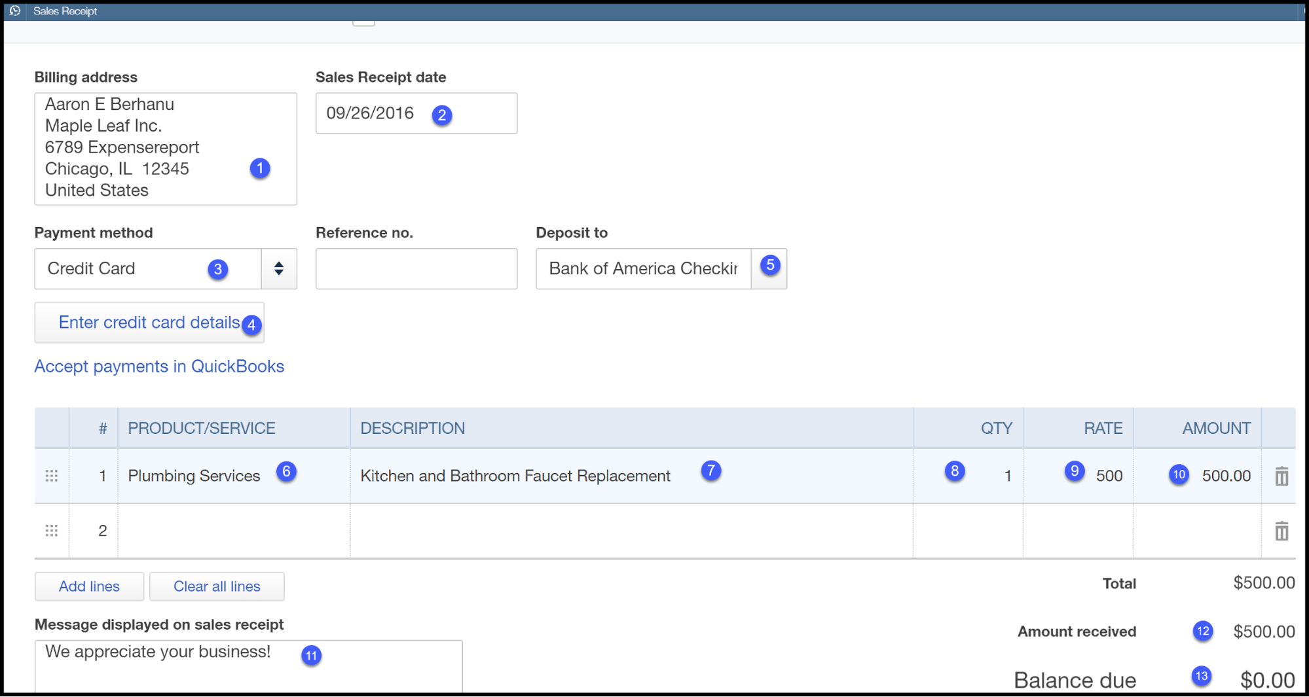Click the line number 1 cell
The width and height of the screenshot is (1309, 697).
pos(94,476)
